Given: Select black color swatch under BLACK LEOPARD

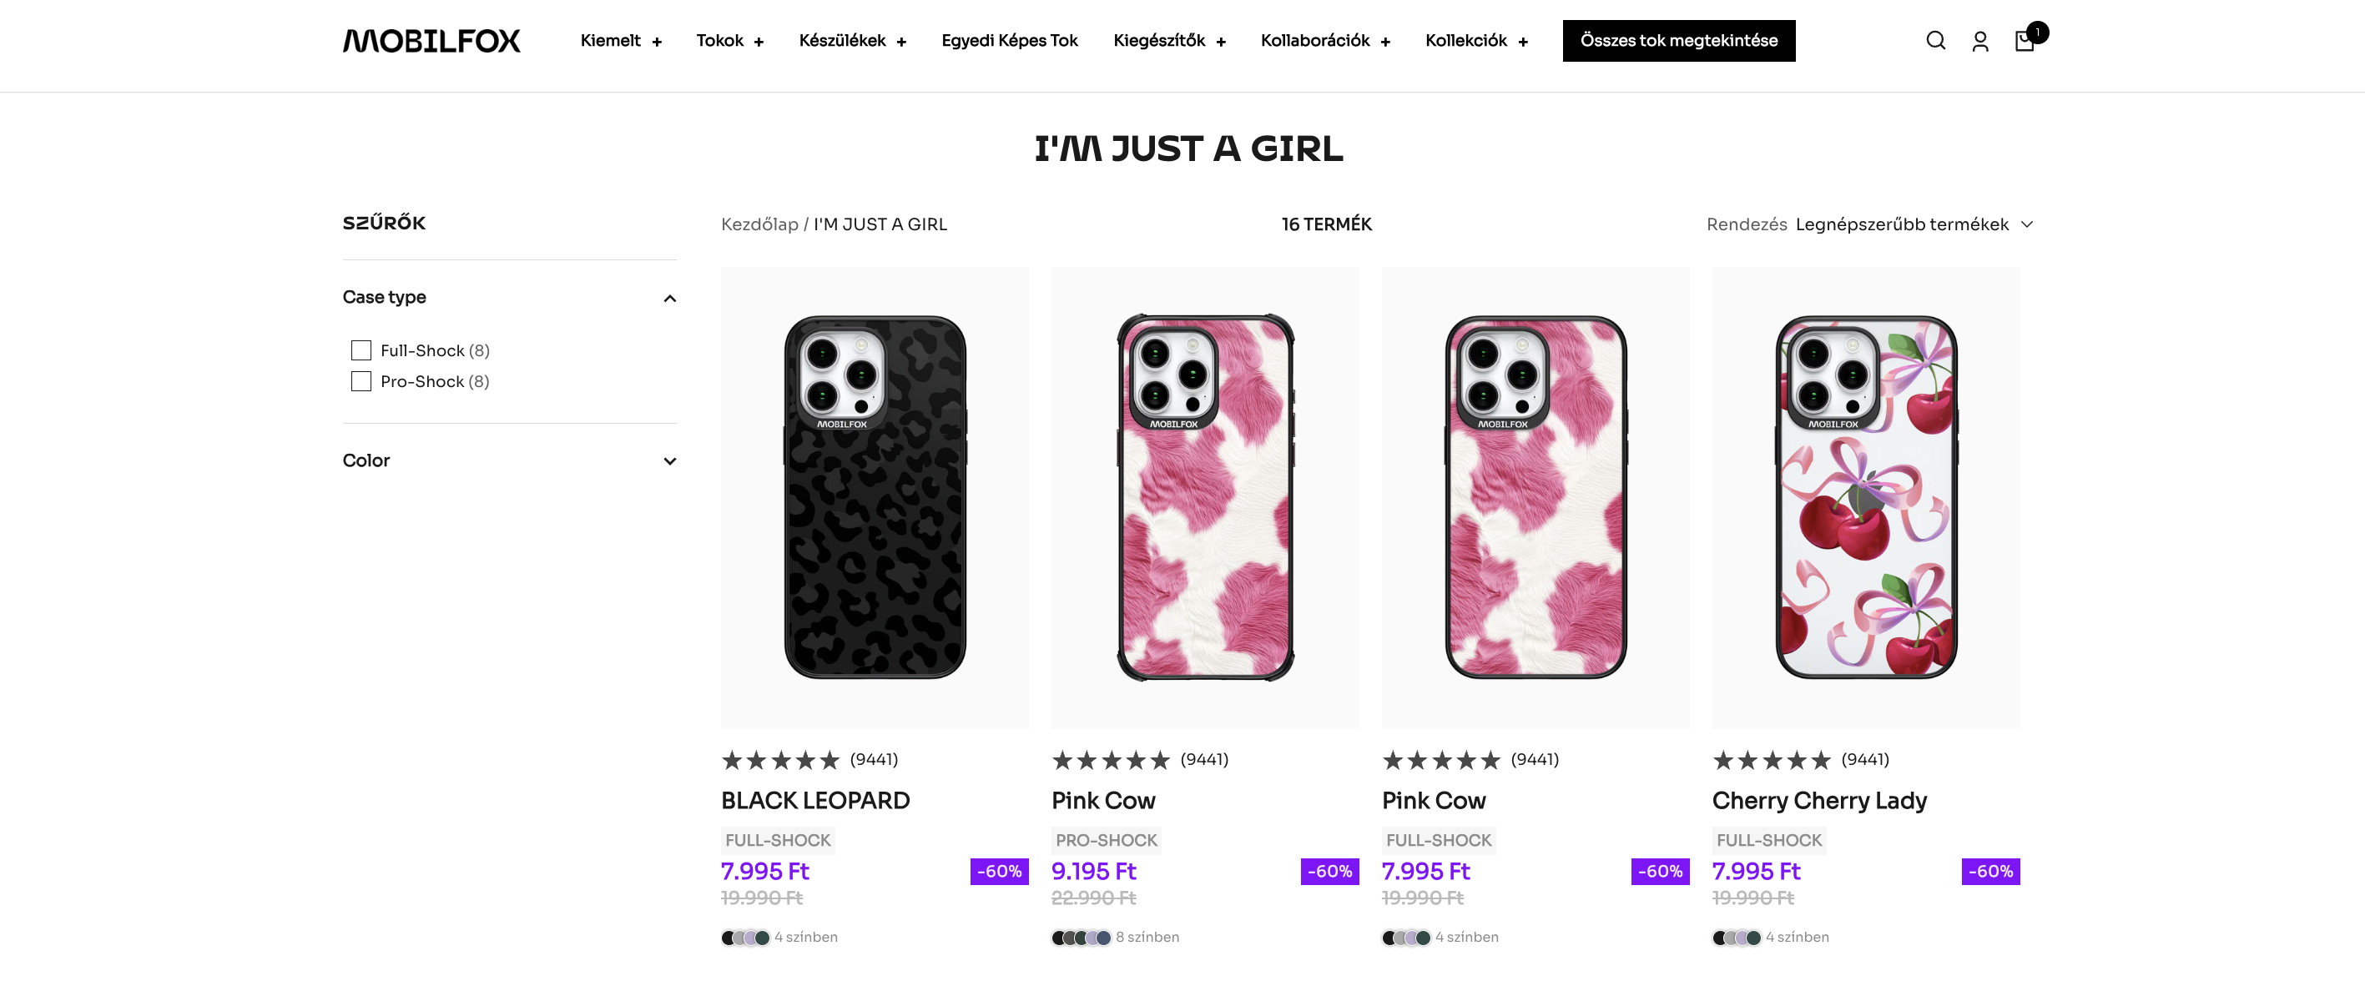Looking at the screenshot, I should pos(728,938).
